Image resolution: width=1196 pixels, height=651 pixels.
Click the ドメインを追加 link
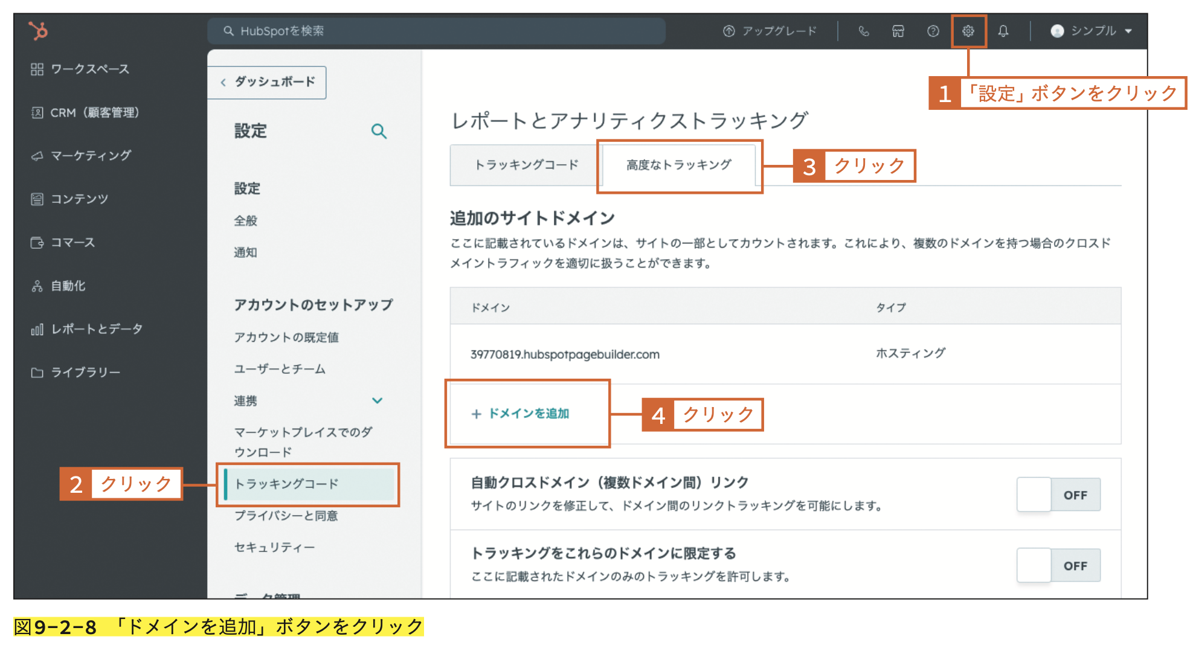point(521,414)
